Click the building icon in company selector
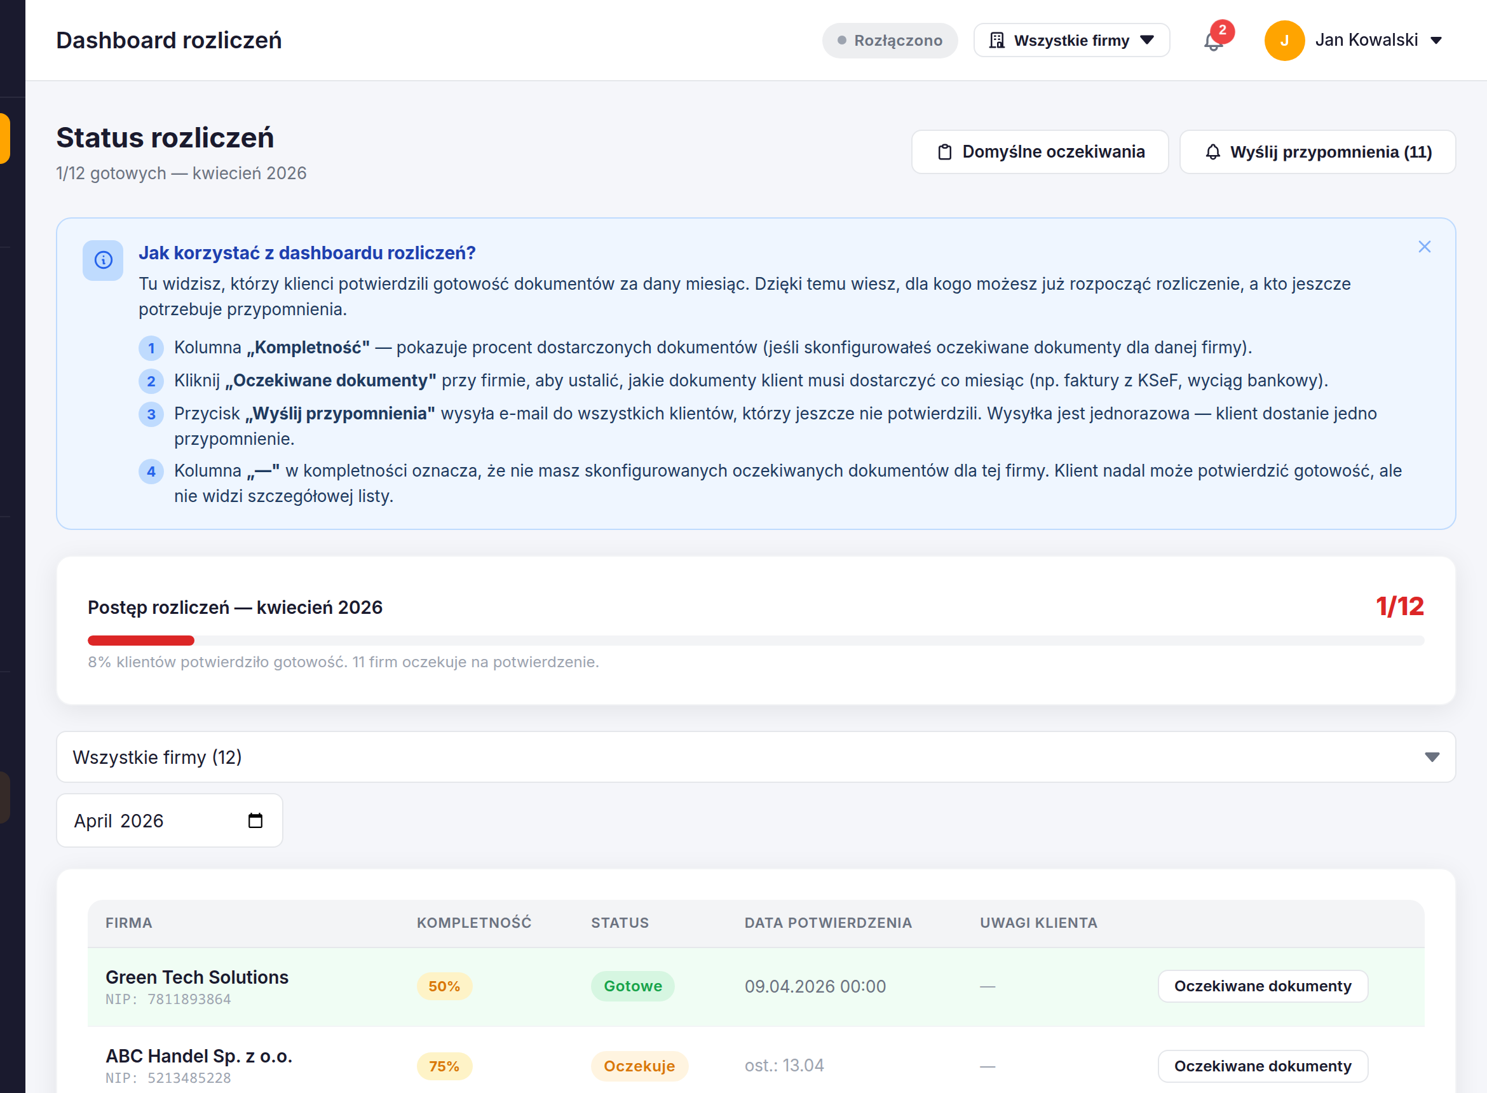This screenshot has width=1487, height=1093. [996, 41]
